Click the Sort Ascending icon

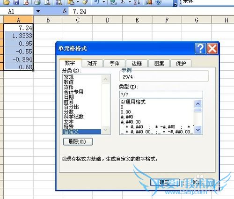point(137,2)
